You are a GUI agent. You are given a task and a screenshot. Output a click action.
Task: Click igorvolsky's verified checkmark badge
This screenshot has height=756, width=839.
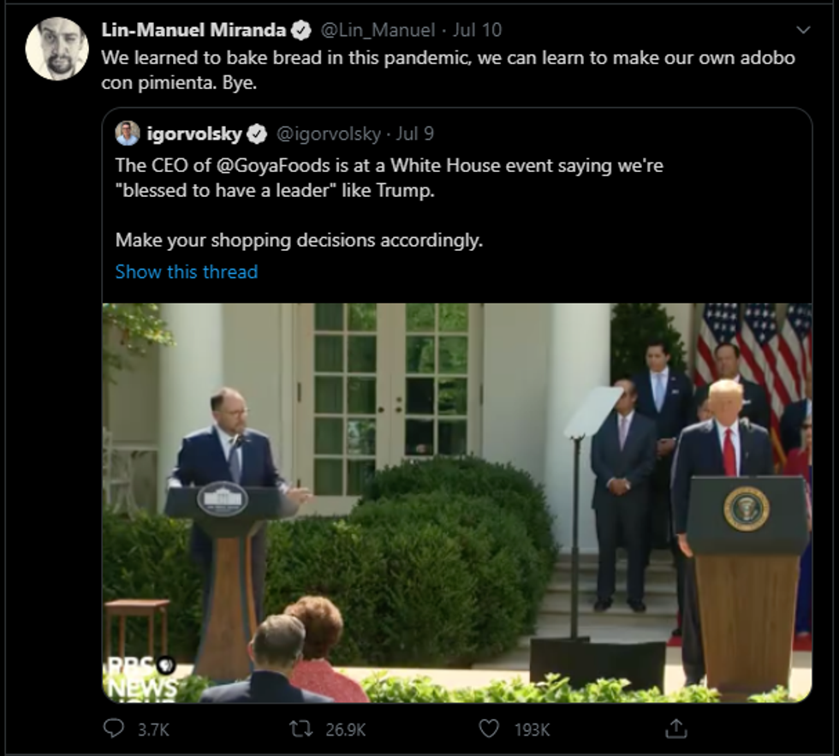[257, 134]
